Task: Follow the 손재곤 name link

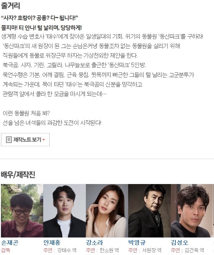Action: pyautogui.click(x=10, y=242)
